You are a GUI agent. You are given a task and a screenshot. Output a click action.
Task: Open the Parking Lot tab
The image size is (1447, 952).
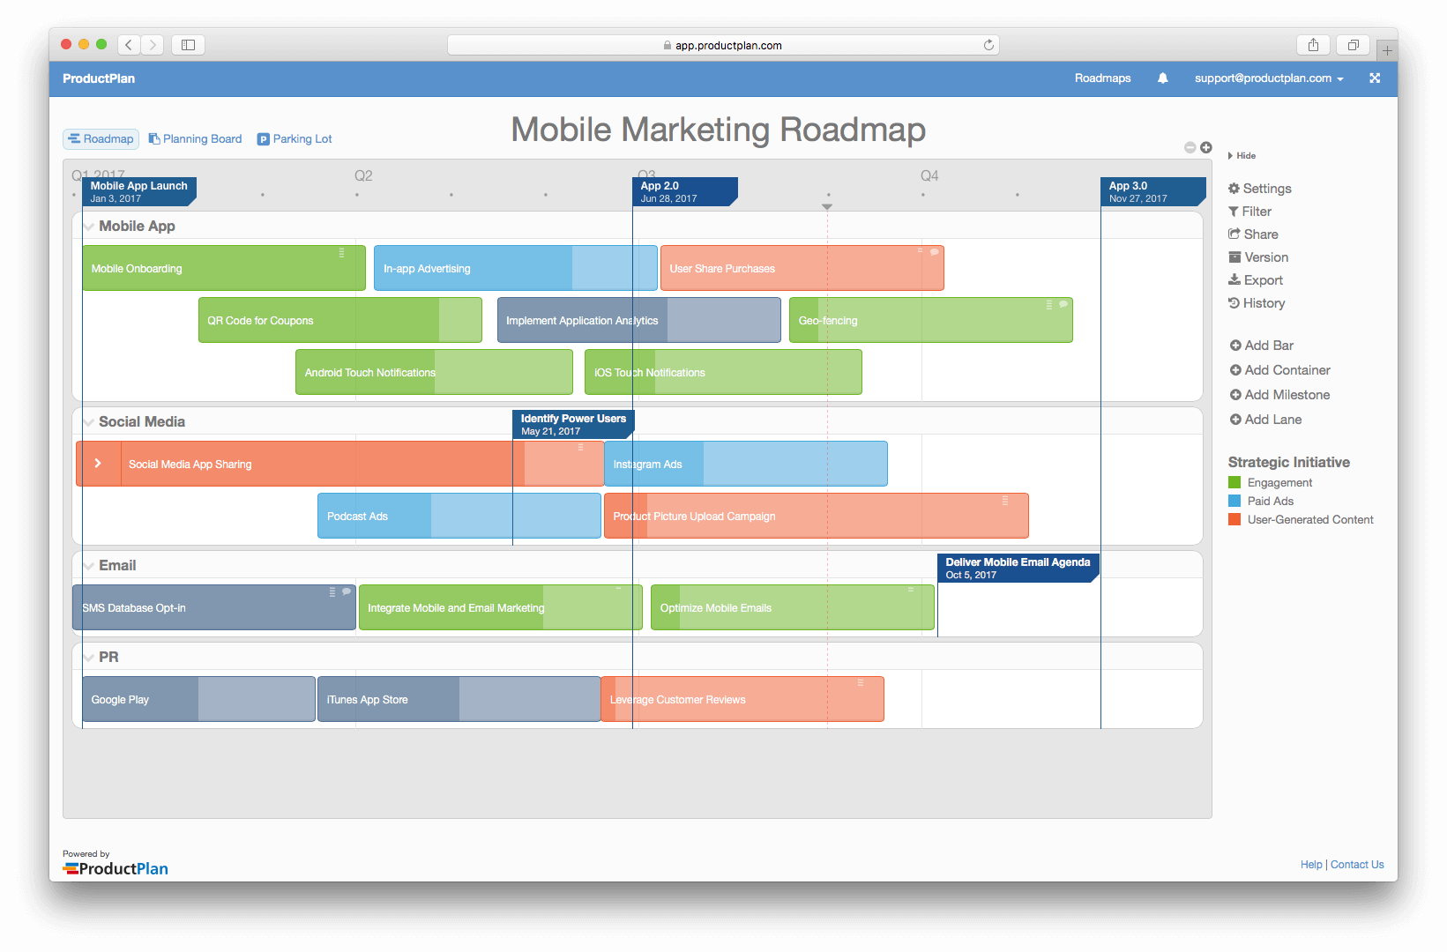(295, 139)
